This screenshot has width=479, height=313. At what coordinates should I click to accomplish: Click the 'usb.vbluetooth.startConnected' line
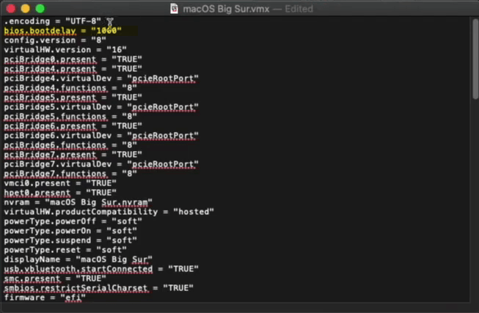pyautogui.click(x=101, y=269)
